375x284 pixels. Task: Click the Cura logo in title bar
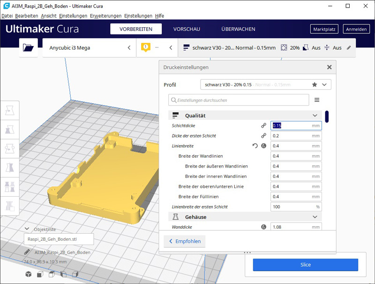[x=6, y=6]
